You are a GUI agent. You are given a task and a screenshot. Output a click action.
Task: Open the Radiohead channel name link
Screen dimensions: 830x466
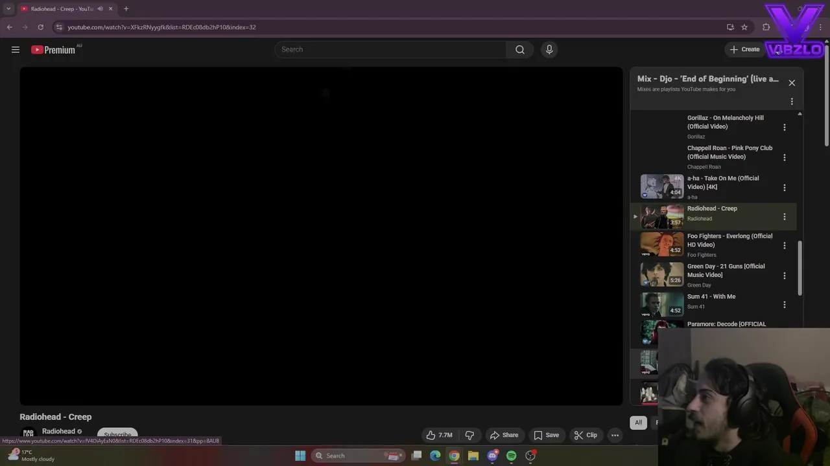58,431
